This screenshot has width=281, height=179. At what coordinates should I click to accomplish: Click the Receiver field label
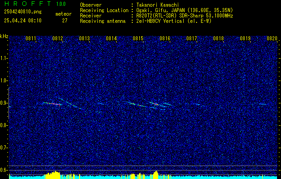pyautogui.click(x=91, y=16)
